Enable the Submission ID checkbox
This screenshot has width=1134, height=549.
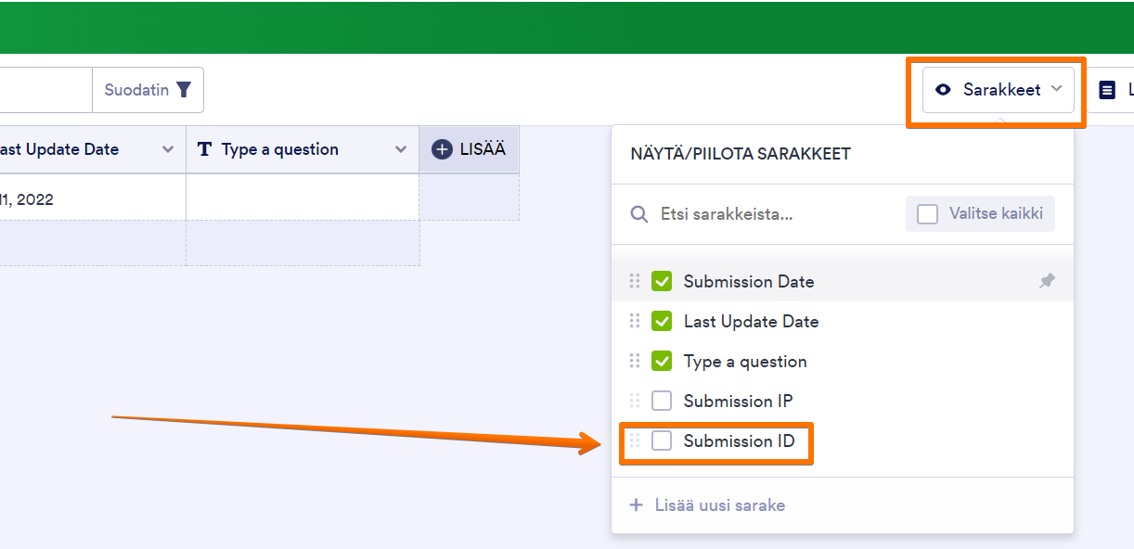pos(662,440)
